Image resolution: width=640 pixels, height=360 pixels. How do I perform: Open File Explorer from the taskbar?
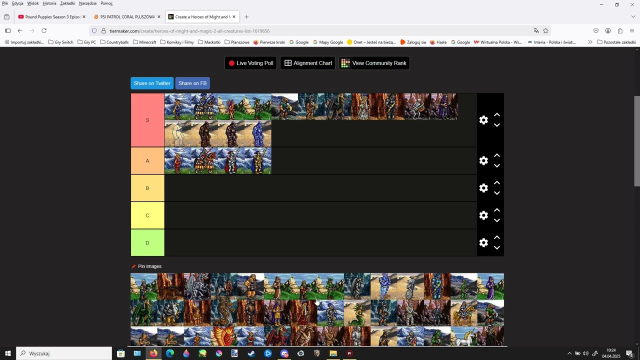click(333, 353)
